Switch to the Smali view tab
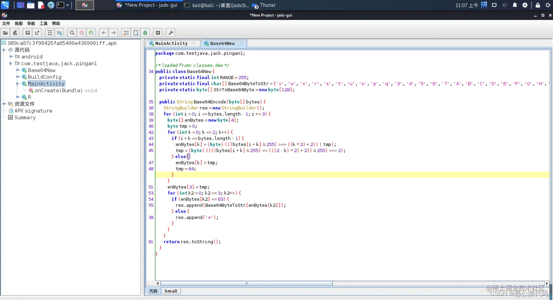 tap(171, 291)
